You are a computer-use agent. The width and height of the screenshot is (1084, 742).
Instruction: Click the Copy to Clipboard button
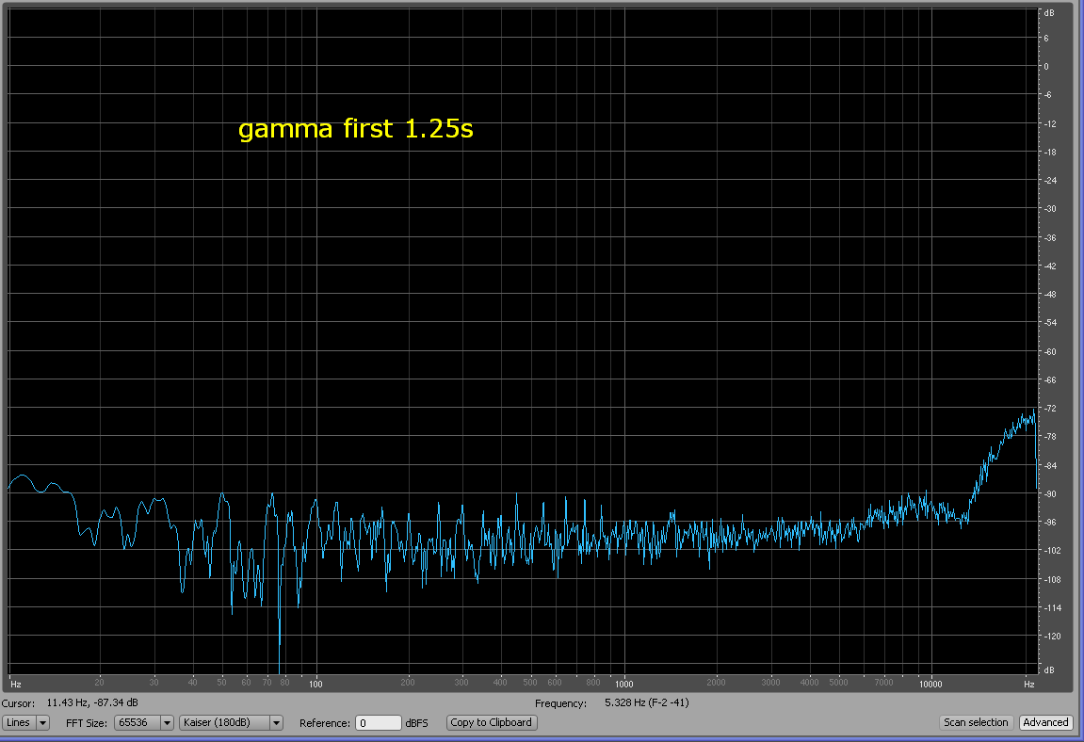(x=491, y=722)
